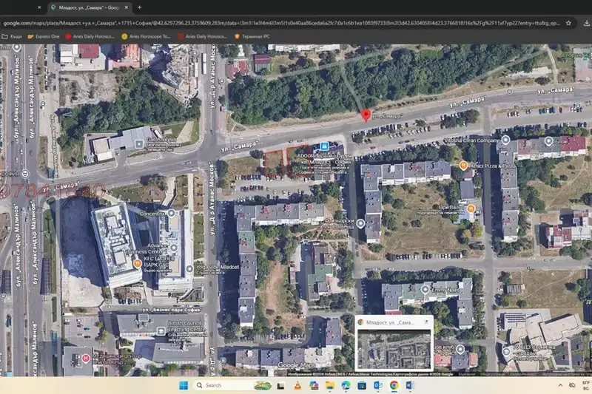Select the Advance Business Center marker
The height and width of the screenshot is (394, 592).
pyautogui.click(x=174, y=248)
